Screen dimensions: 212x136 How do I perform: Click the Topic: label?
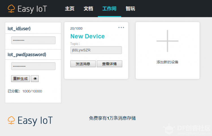click(75, 44)
